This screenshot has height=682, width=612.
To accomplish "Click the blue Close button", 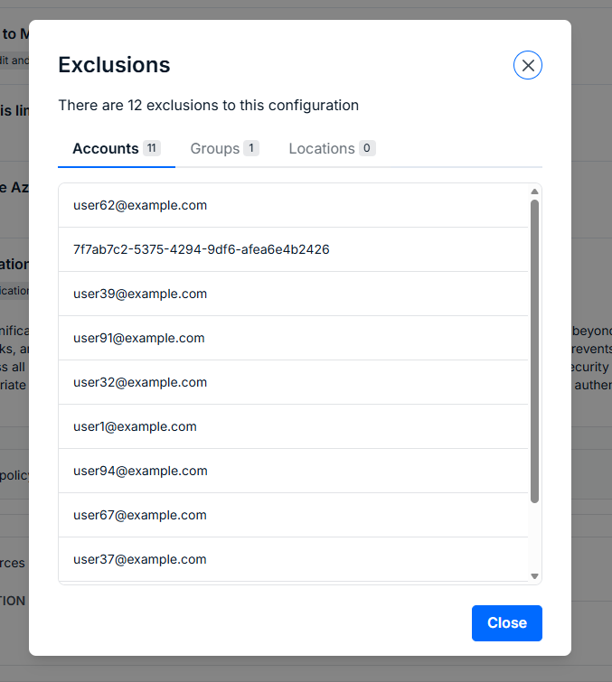I will pyautogui.click(x=506, y=623).
